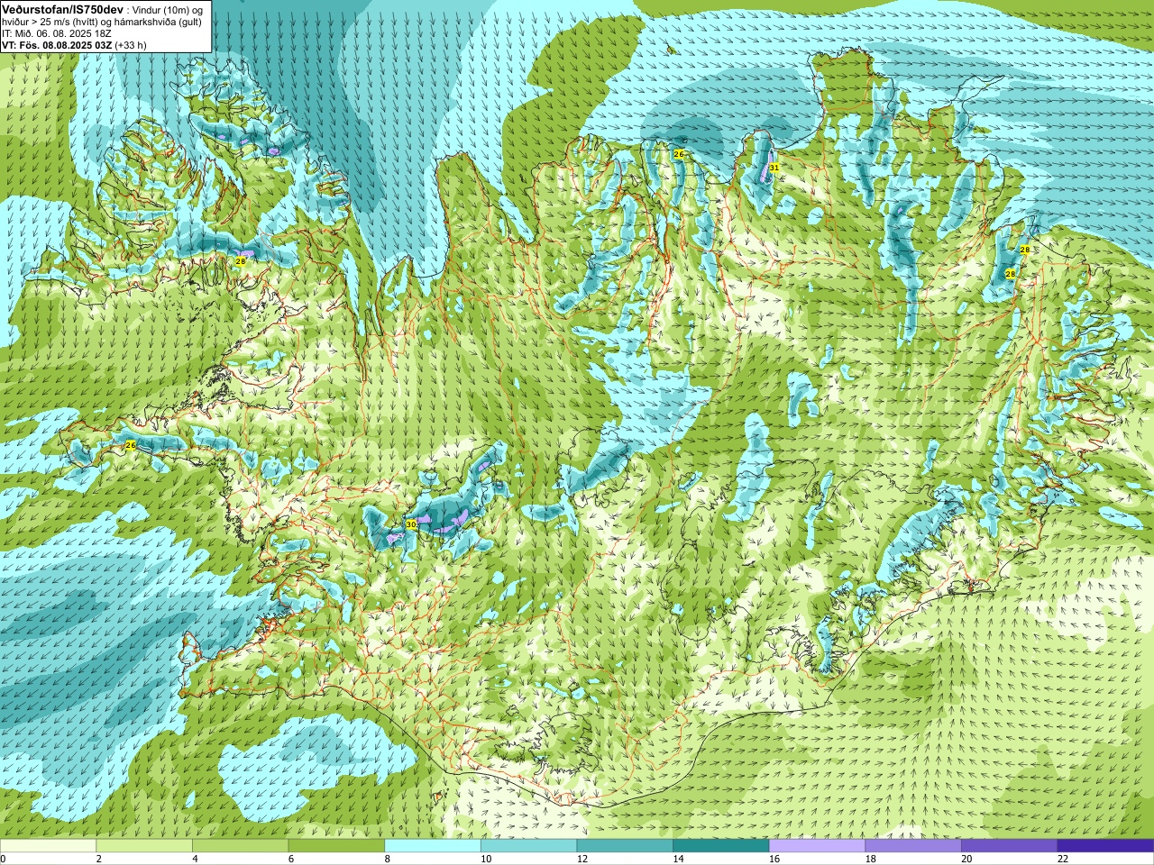Click the 0–2 m/s pale cream legend swatch
1154x865 pixels.
(x=48, y=846)
